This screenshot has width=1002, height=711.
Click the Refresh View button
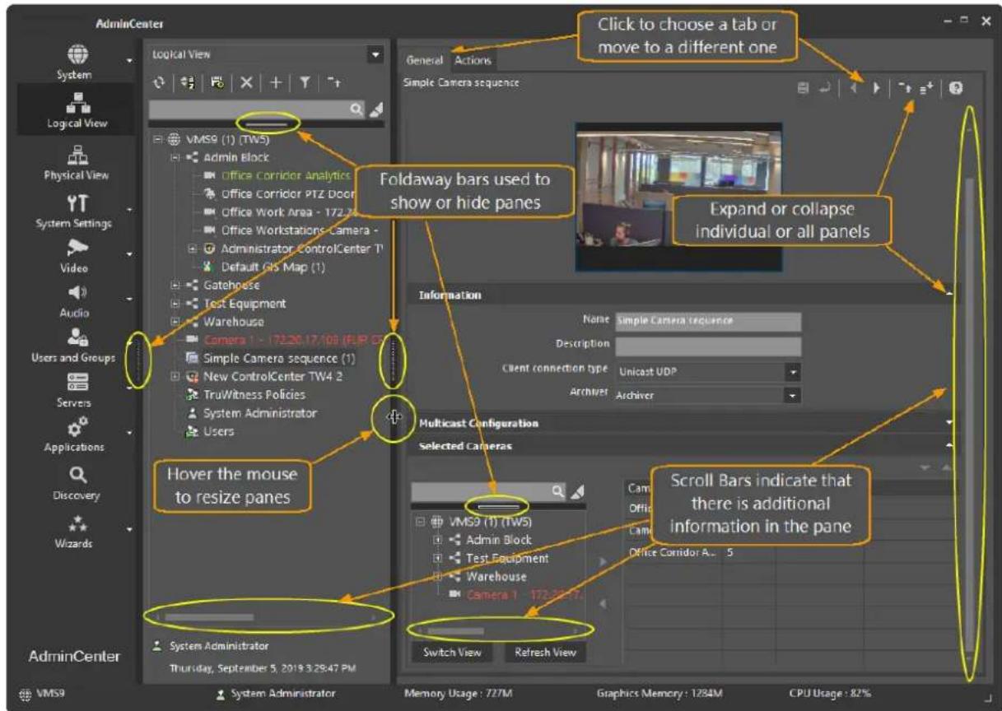(x=544, y=652)
